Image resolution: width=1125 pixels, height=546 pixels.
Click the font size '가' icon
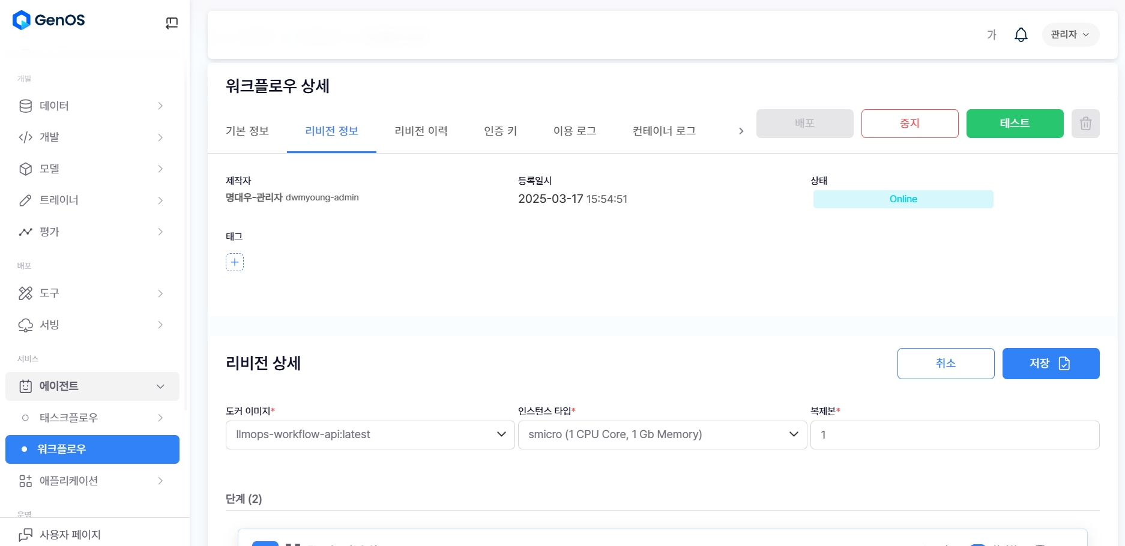pyautogui.click(x=991, y=35)
